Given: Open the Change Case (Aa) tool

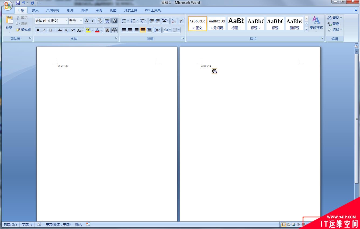Looking at the screenshot, I should coord(80,30).
